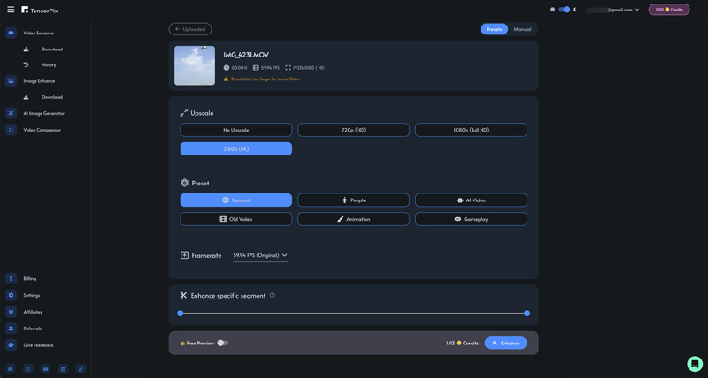Click the segment start slider handle
Screen dimensions: 708x378
point(181,314)
